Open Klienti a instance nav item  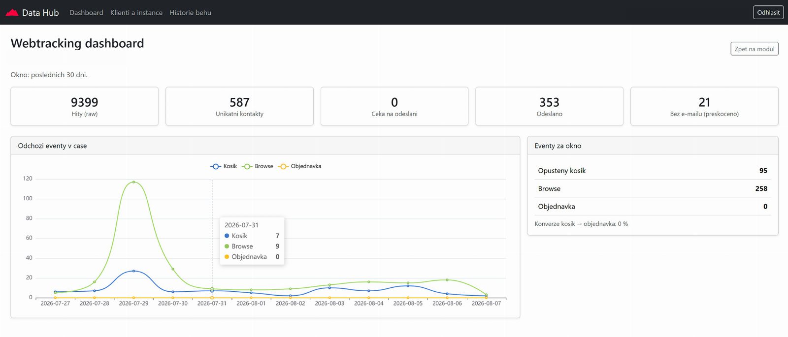[x=136, y=13]
